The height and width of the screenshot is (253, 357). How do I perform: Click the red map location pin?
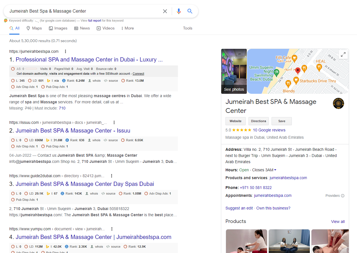pos(298,70)
